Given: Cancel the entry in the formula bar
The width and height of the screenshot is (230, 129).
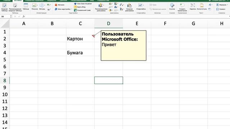Looking at the screenshot, I should tap(15, 16).
